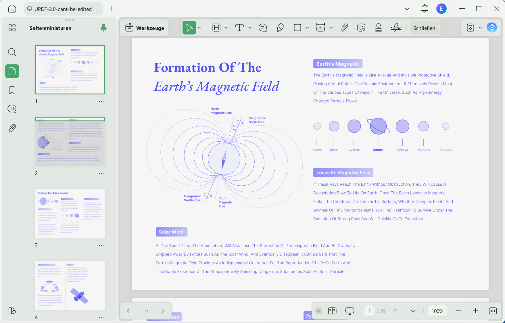Viewport: 505px width, 323px height.
Task: Select the heading edit tool
Action: [216, 28]
